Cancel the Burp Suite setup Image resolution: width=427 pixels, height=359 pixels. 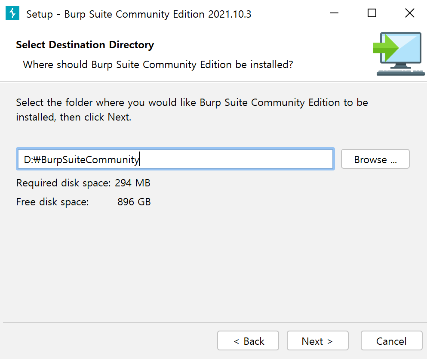(391, 341)
